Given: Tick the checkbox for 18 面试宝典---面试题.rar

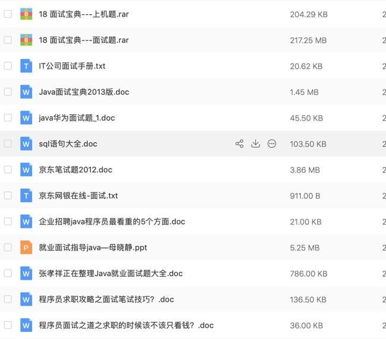Looking at the screenshot, I should (x=8, y=40).
